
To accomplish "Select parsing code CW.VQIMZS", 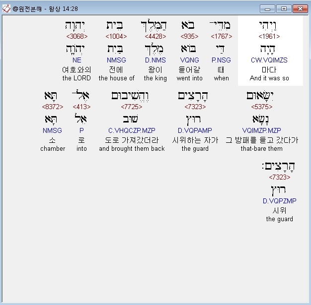I will tap(269, 60).
